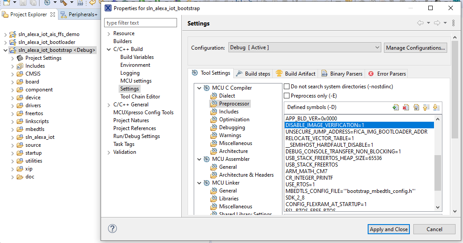
Task: Click the Add defined symbol icon
Action: pos(396,107)
